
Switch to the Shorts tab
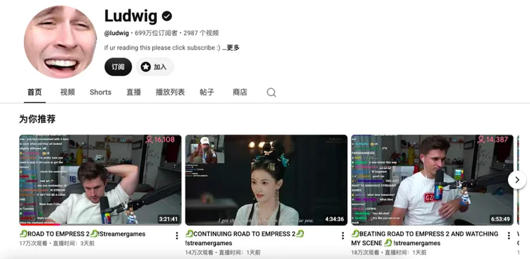tap(101, 92)
